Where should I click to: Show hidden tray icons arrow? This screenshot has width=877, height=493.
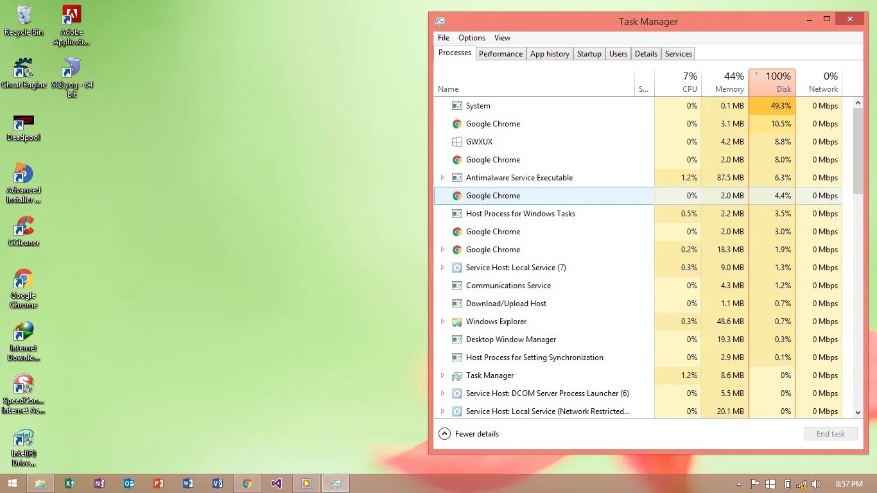(x=739, y=484)
